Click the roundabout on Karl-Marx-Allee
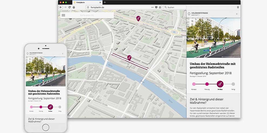Viewport: 267px width, 133px height. click(174, 32)
